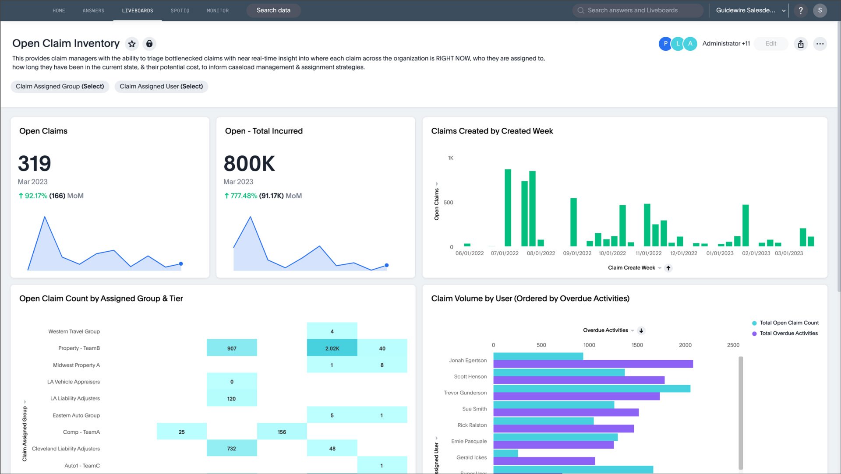The height and width of the screenshot is (474, 841).
Task: Click the Edit liveboard button
Action: [x=770, y=44]
